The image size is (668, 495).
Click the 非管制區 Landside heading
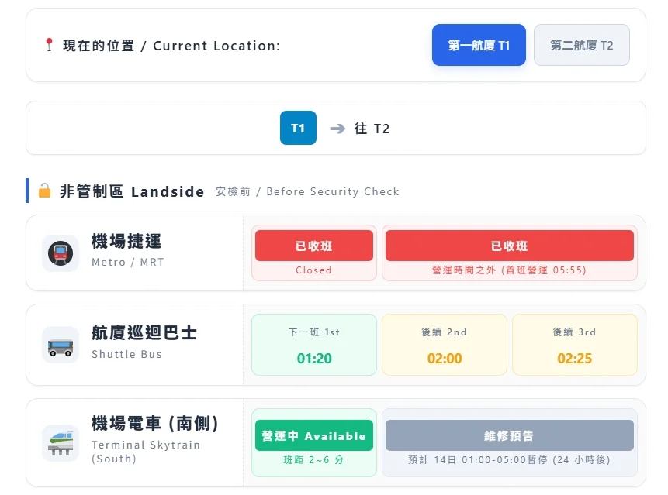point(132,191)
